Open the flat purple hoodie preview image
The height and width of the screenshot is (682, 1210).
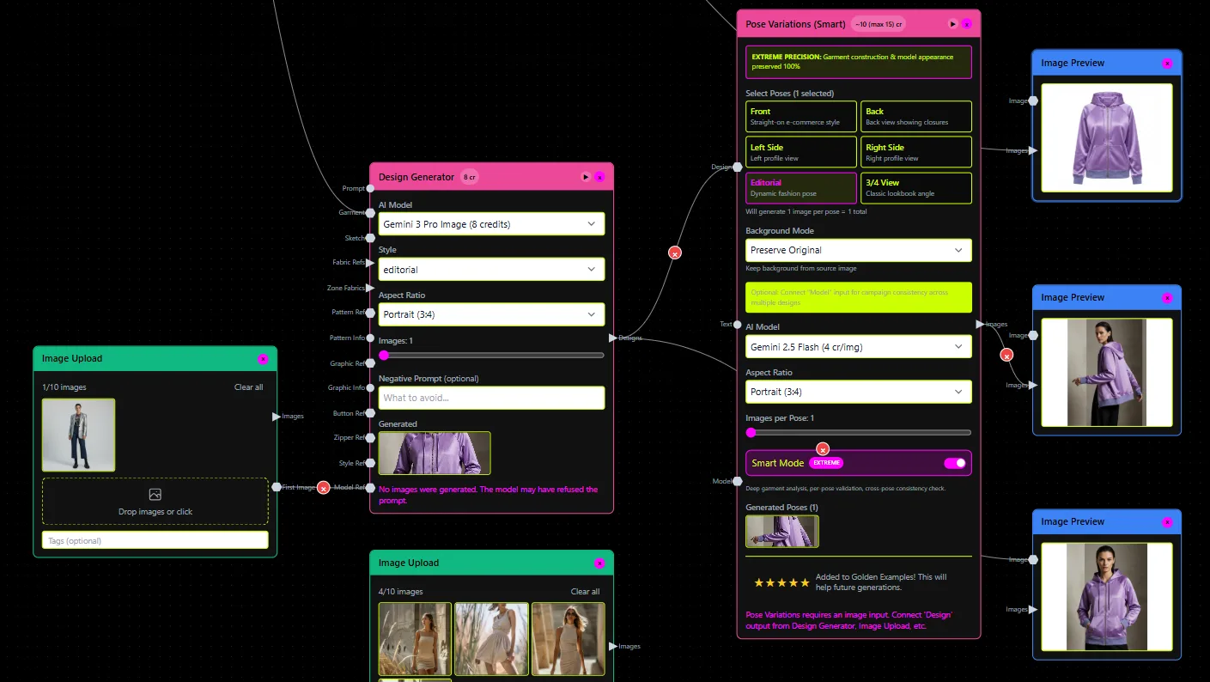(1107, 137)
